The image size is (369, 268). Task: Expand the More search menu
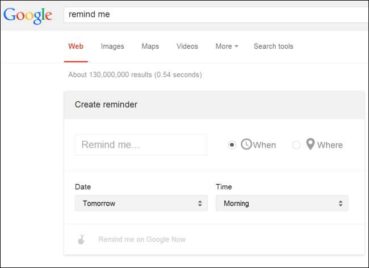pos(227,46)
